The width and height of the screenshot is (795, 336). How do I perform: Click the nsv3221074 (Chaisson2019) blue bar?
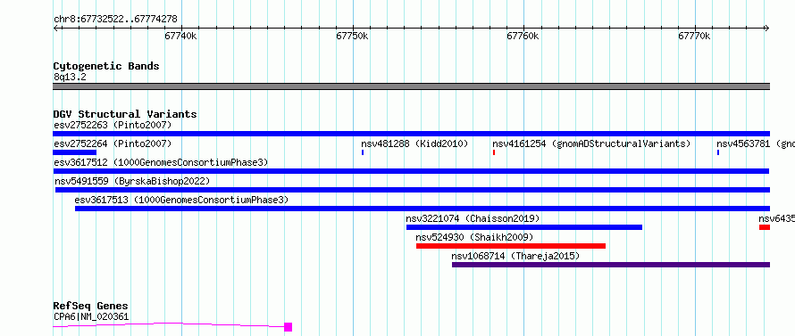coord(524,227)
